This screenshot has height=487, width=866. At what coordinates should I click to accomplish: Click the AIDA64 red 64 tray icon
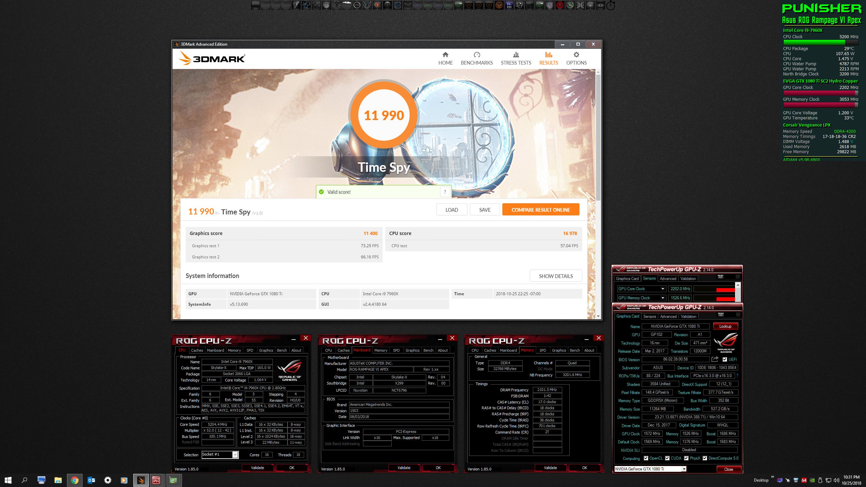point(804,480)
